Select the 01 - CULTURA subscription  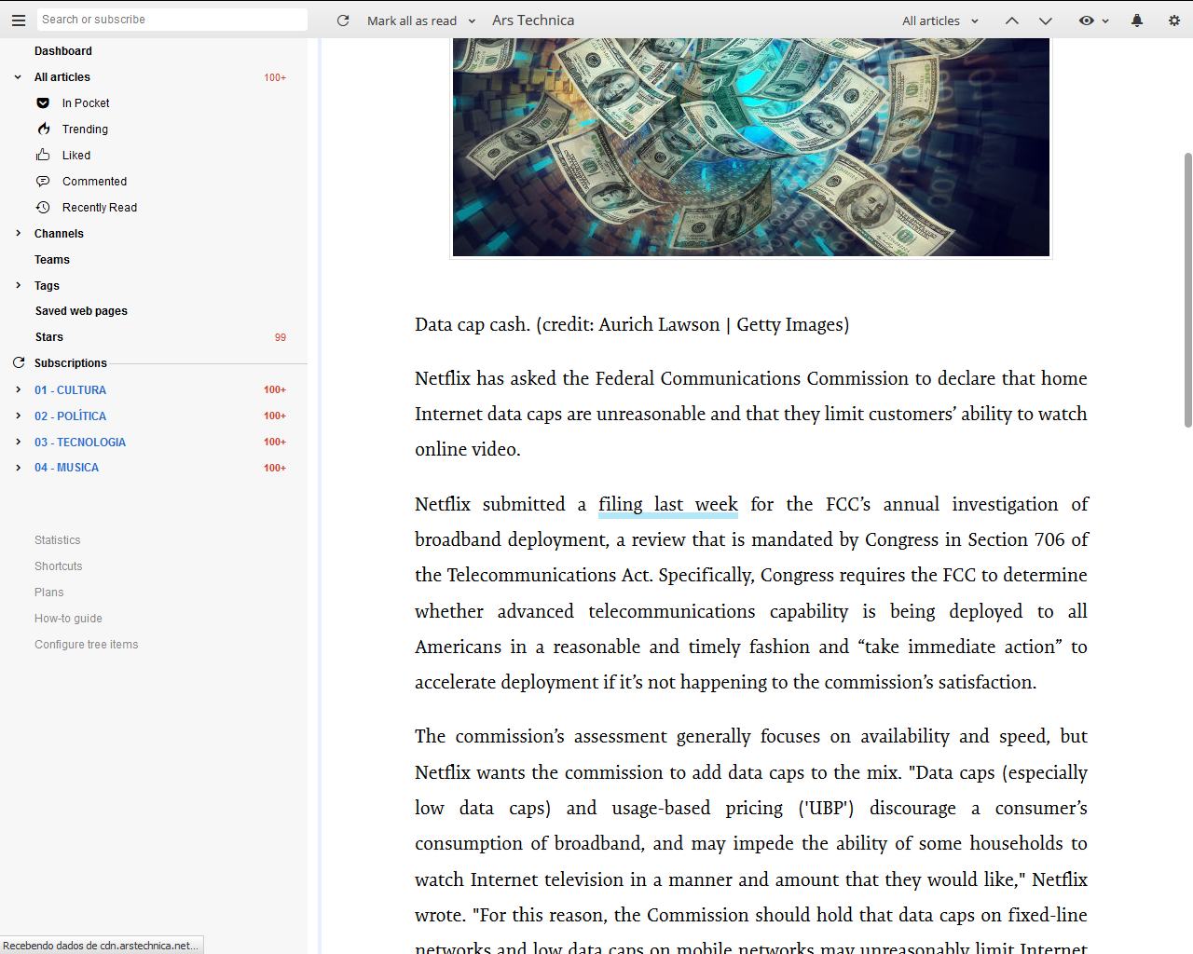(71, 390)
